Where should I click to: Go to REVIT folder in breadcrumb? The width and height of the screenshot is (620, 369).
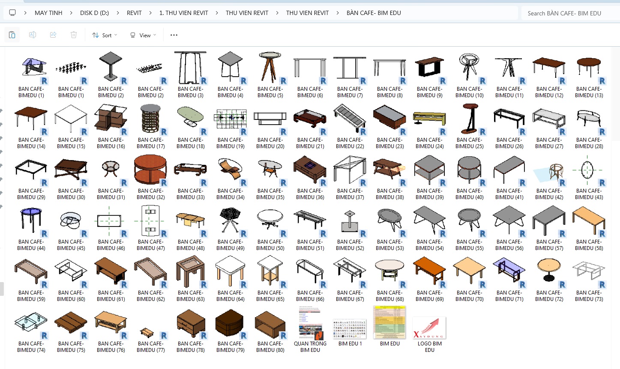coord(134,13)
